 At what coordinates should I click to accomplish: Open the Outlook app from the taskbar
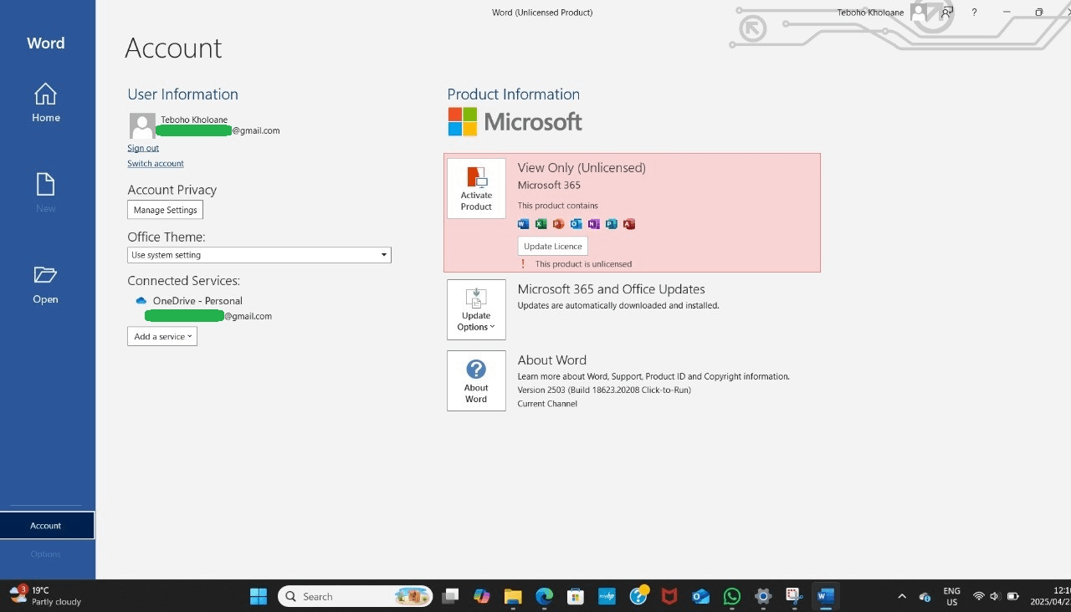(700, 596)
